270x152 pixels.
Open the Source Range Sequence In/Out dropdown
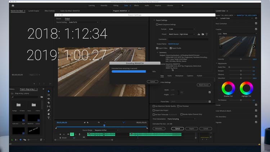pos(106,130)
